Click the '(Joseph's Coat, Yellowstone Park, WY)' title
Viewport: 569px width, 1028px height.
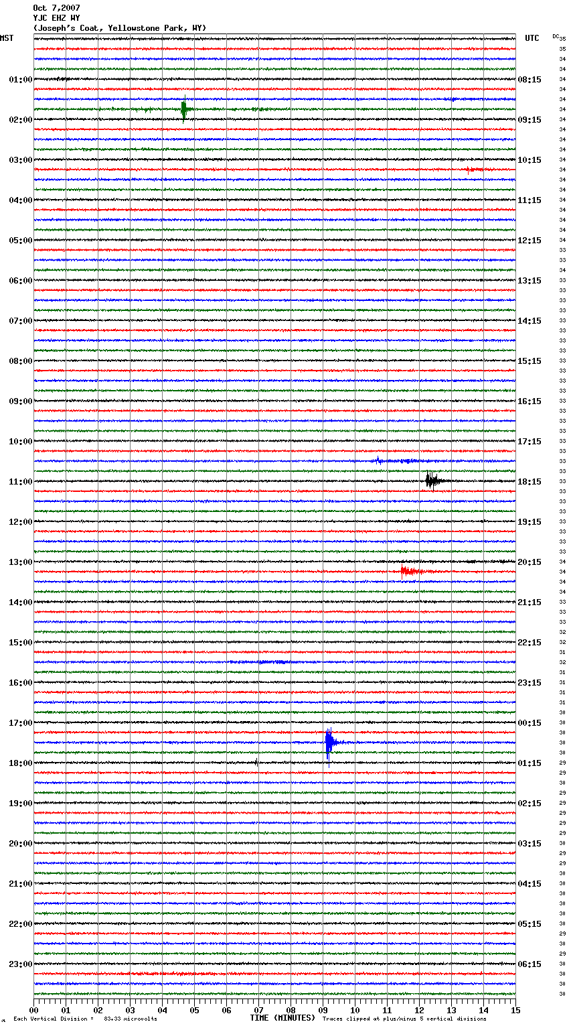pos(120,28)
